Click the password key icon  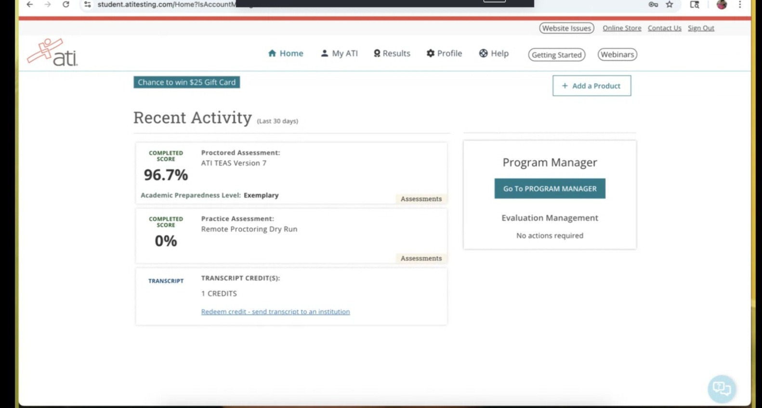[x=653, y=4]
